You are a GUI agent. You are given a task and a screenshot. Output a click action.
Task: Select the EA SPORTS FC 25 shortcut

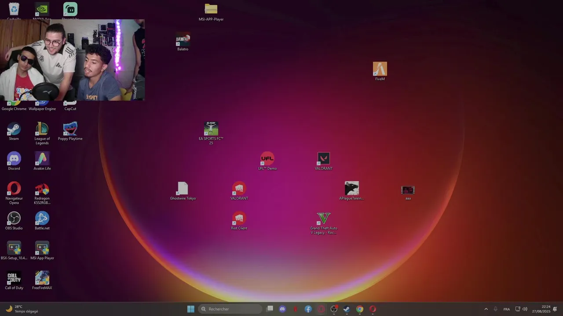211,133
